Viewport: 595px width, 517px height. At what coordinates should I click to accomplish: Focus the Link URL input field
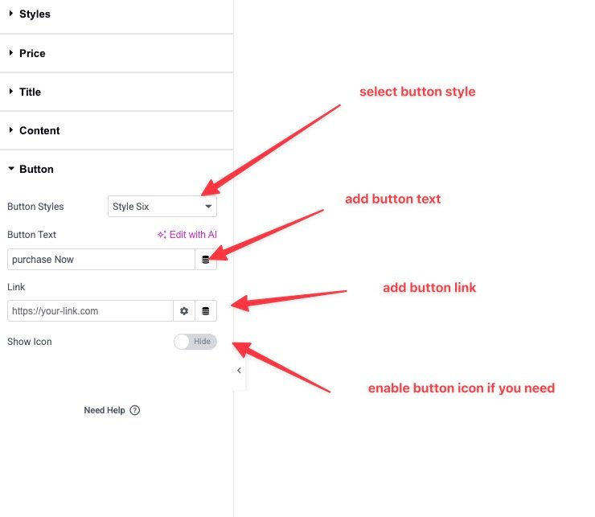(90, 311)
